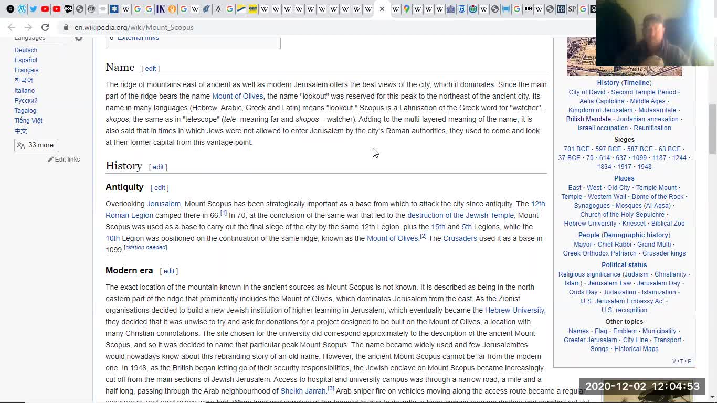
Task: Switch to the HB browser tab
Action: (561, 9)
